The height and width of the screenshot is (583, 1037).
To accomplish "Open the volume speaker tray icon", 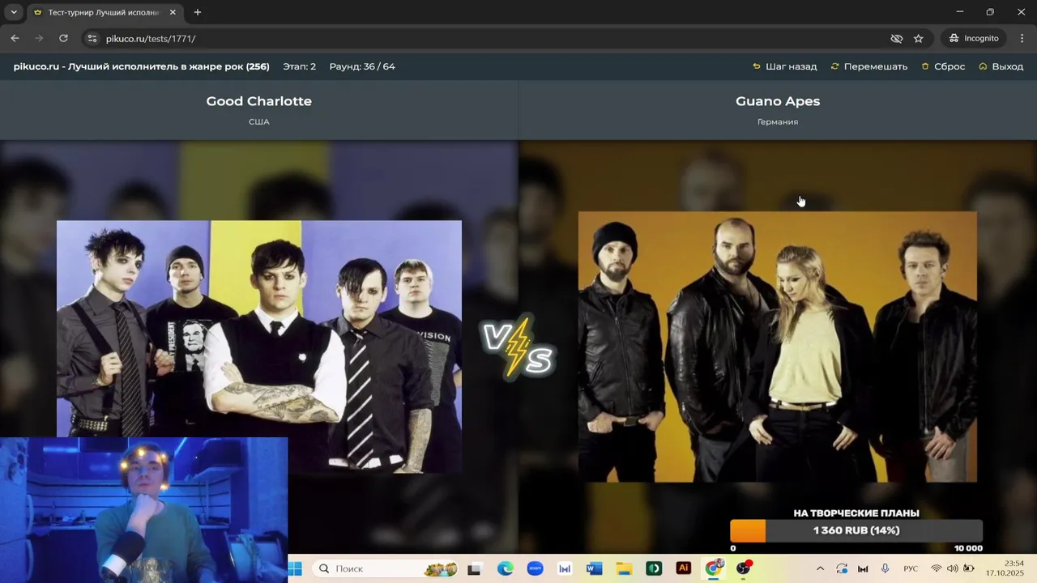I will (952, 568).
